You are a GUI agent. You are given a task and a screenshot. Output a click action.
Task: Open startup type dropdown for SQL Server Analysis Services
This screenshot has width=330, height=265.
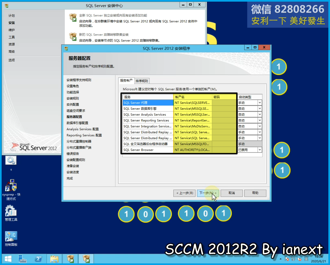(x=259, y=115)
